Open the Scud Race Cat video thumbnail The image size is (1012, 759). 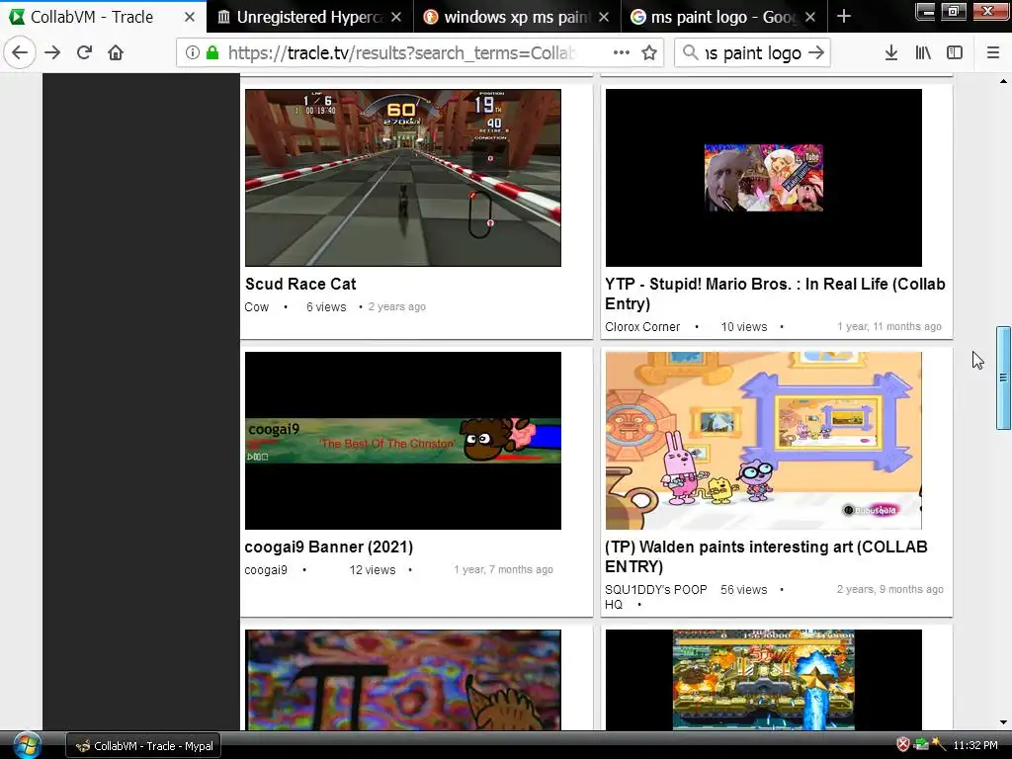pos(403,178)
